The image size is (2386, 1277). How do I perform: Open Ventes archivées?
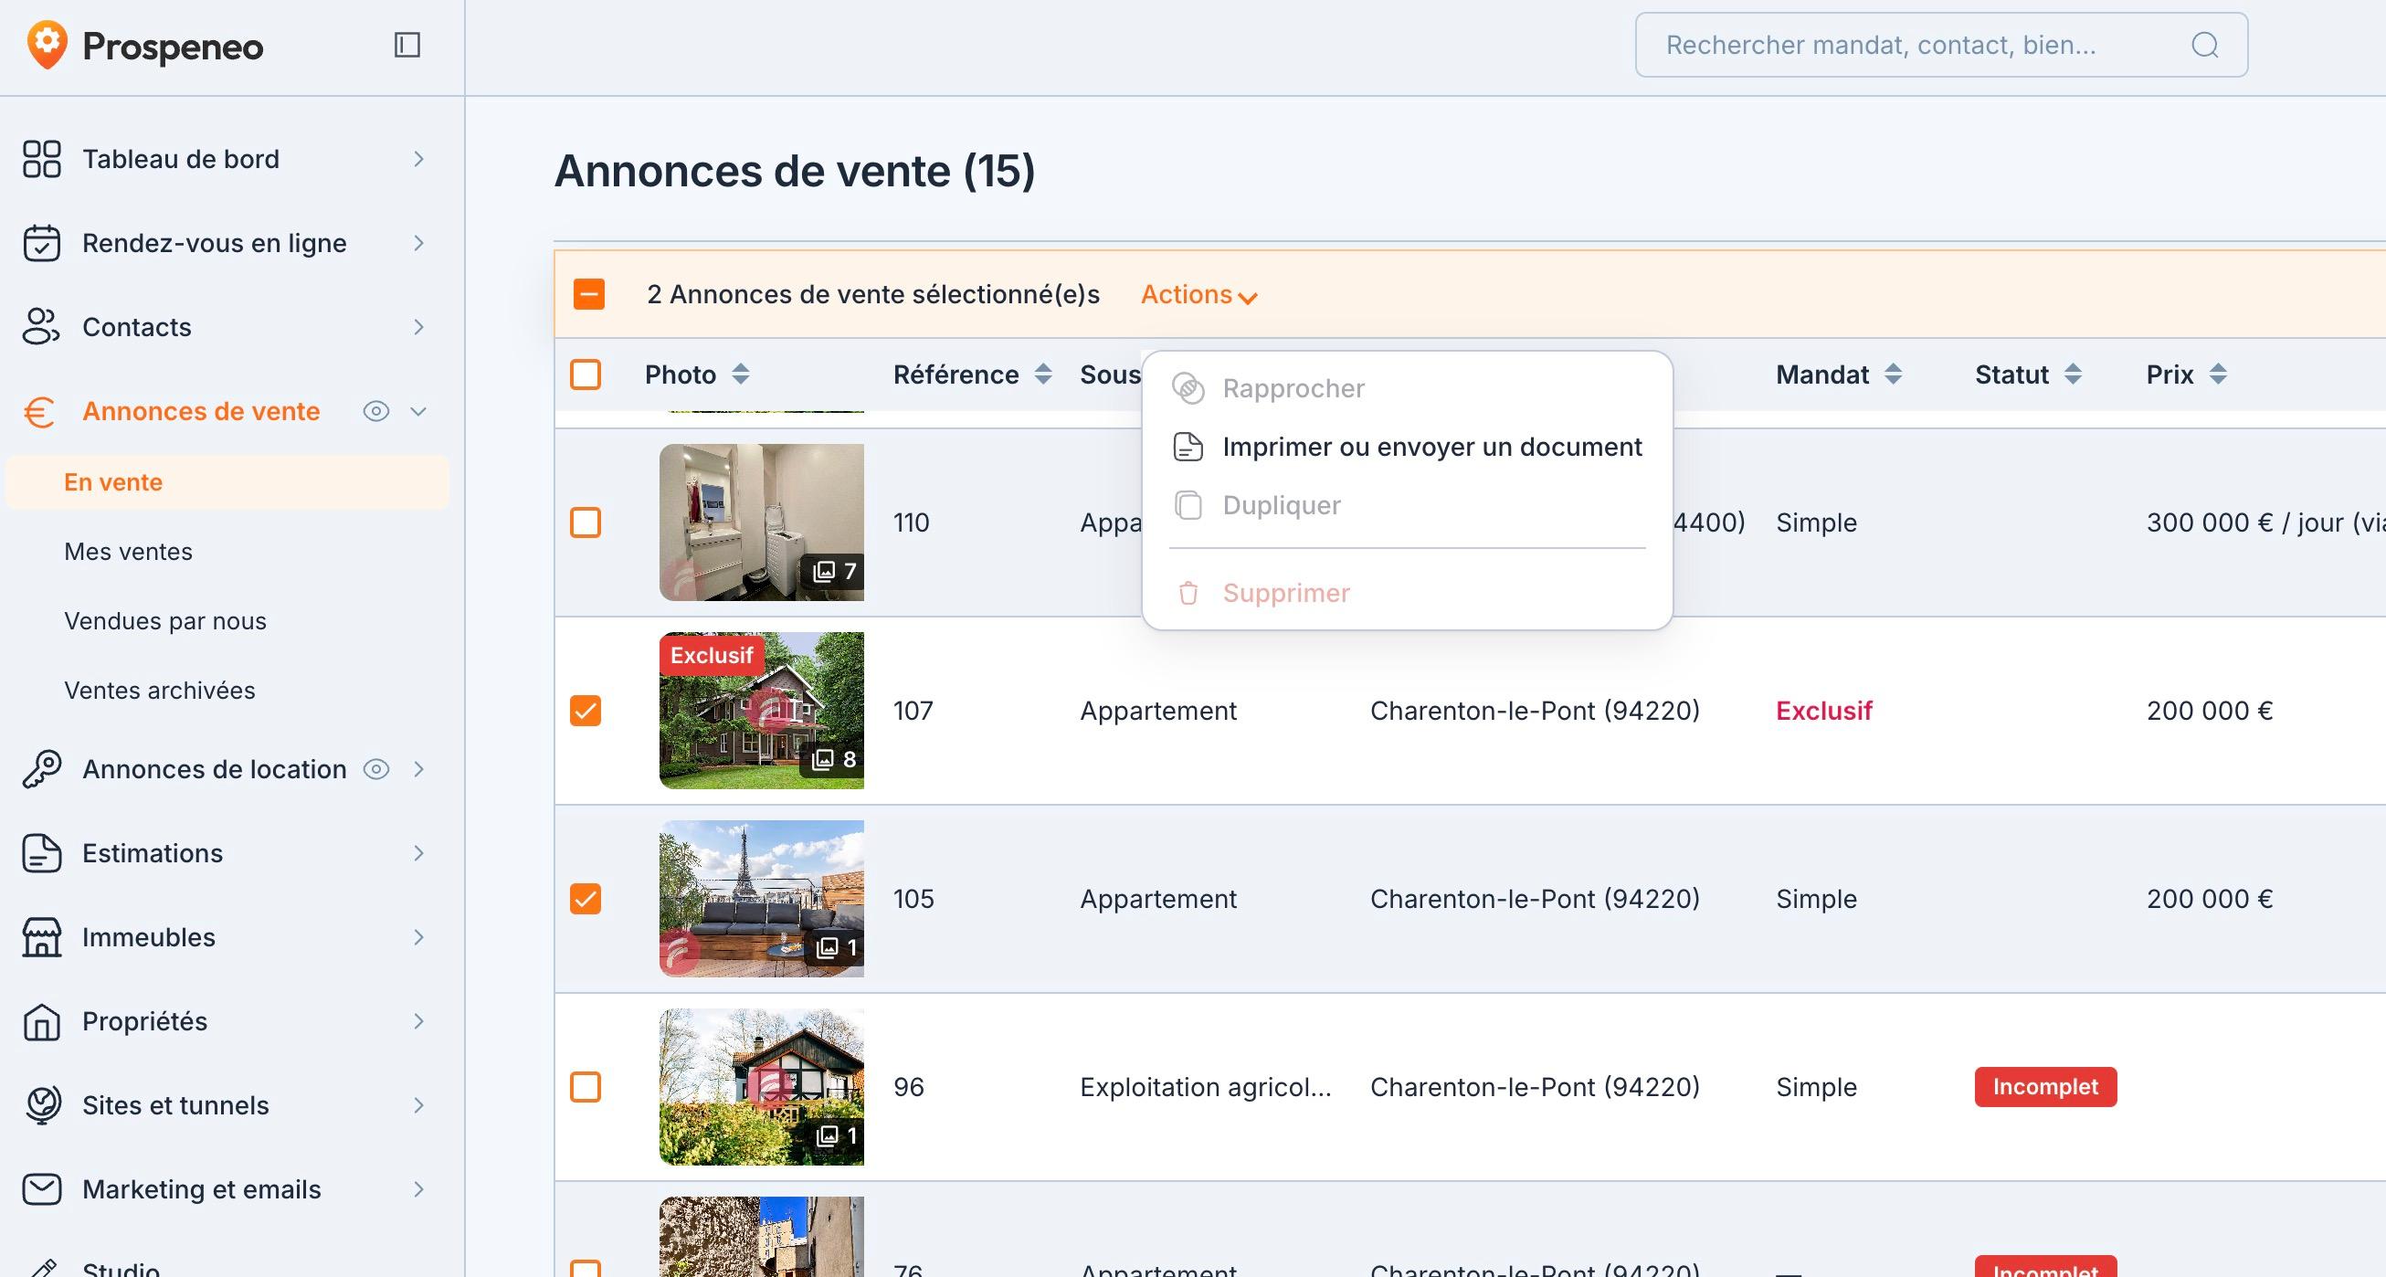(159, 690)
